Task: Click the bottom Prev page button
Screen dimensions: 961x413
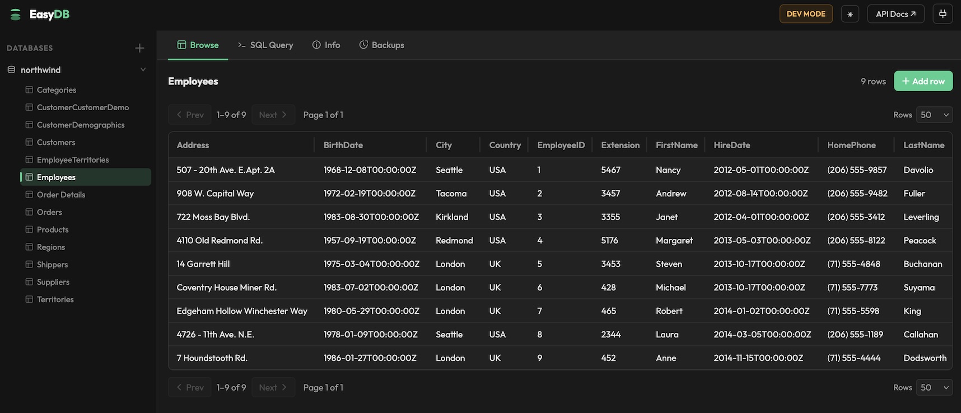Action: (x=190, y=387)
